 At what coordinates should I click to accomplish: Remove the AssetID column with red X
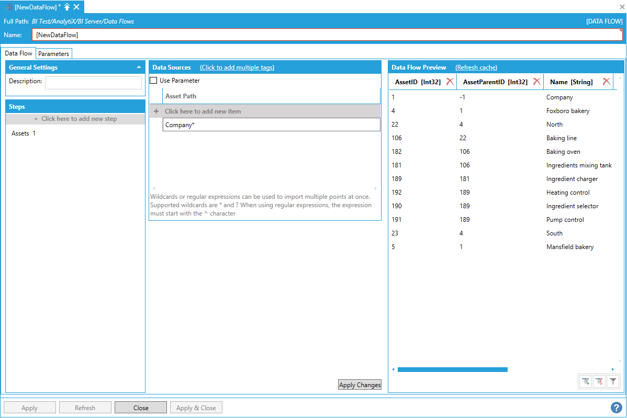(x=450, y=82)
